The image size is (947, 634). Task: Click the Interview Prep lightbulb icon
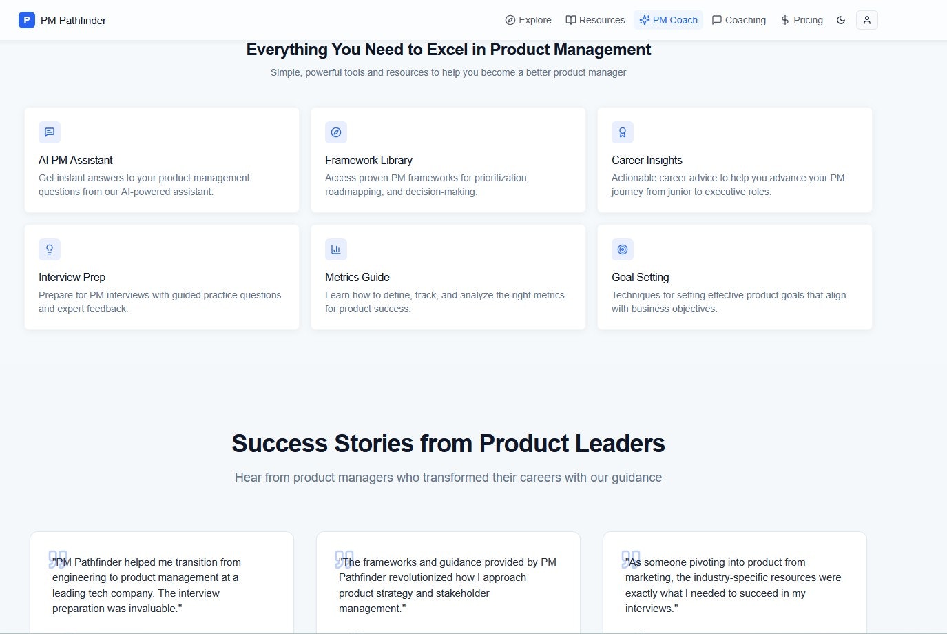[x=50, y=249]
